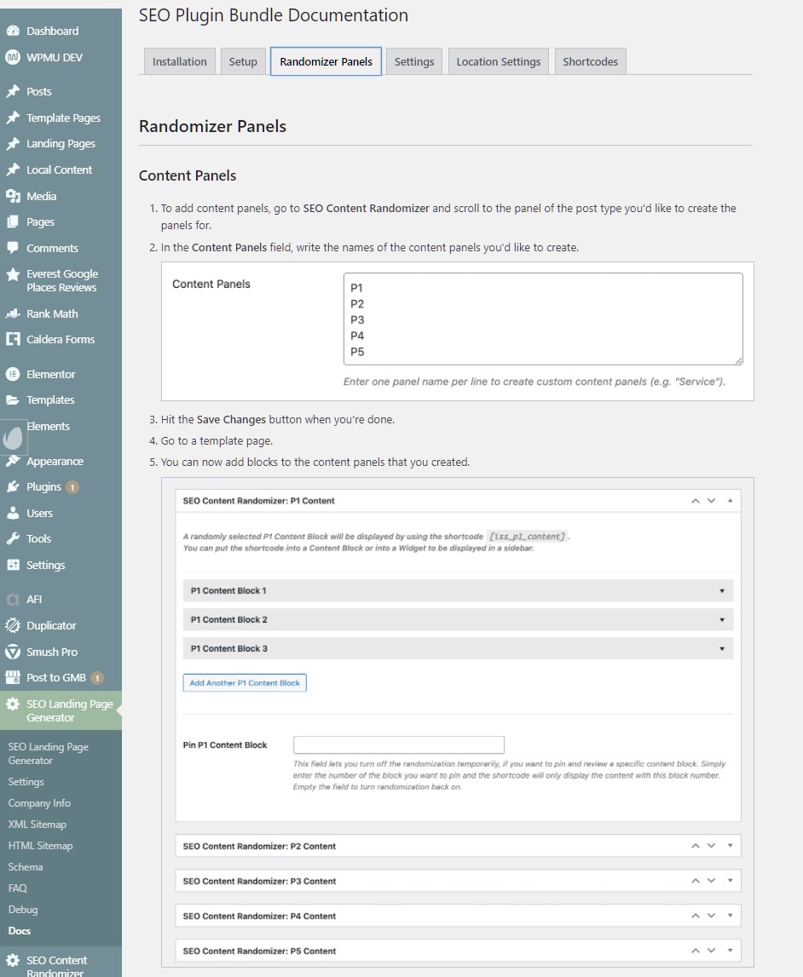Click the Smush Pro icon
803x977 pixels.
(13, 652)
